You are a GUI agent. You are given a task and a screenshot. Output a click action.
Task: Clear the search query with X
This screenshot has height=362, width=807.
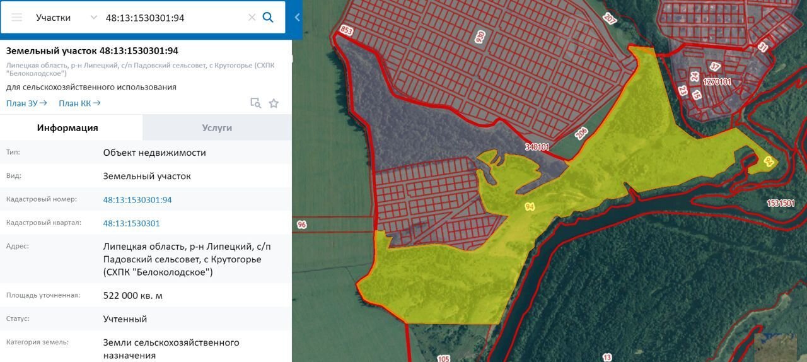pyautogui.click(x=252, y=18)
